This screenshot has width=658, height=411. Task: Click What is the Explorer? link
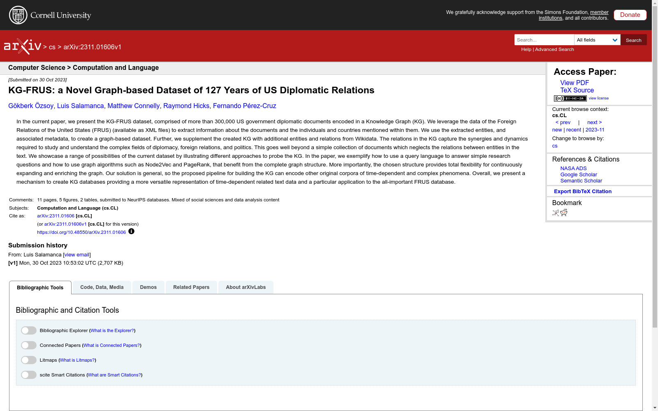[x=112, y=330]
